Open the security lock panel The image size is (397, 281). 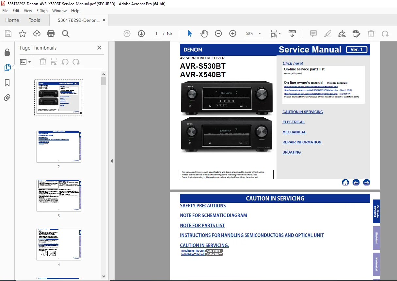click(7, 52)
